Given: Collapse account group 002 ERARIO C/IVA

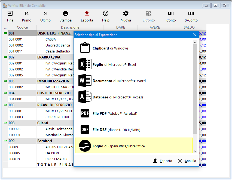Looking at the screenshot, I should click(5, 57).
